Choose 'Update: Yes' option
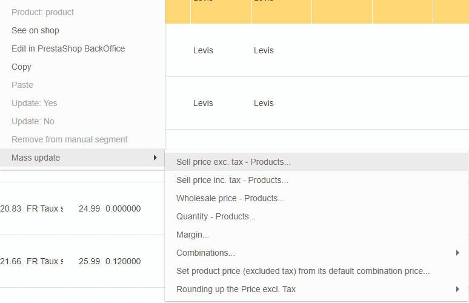This screenshot has height=303, width=469. coord(34,103)
